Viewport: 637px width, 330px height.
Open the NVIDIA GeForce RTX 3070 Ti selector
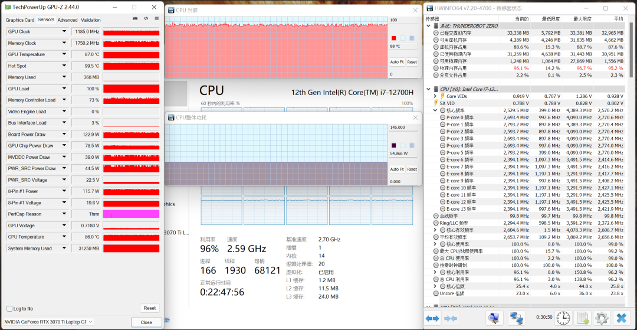(49, 322)
